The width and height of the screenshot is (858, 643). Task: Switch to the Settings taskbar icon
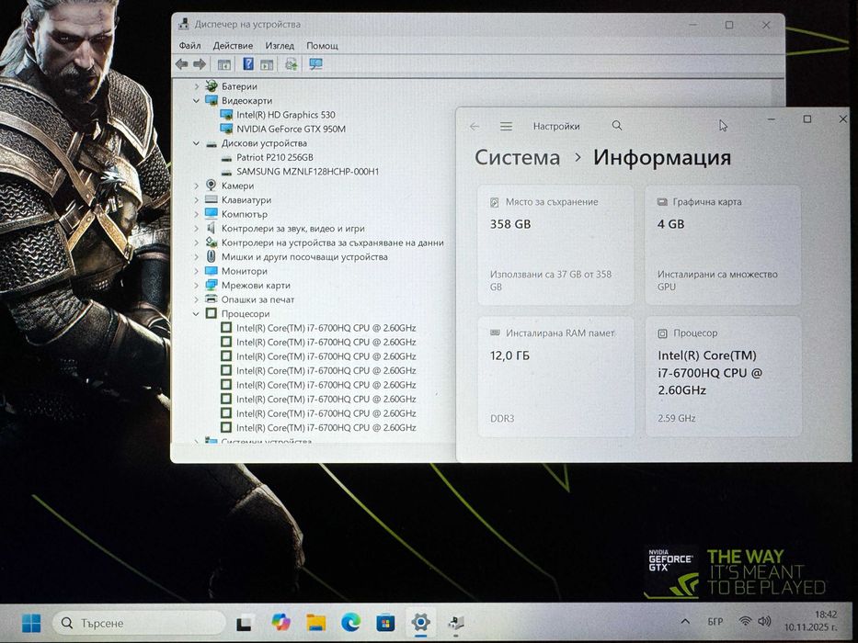[x=420, y=622]
